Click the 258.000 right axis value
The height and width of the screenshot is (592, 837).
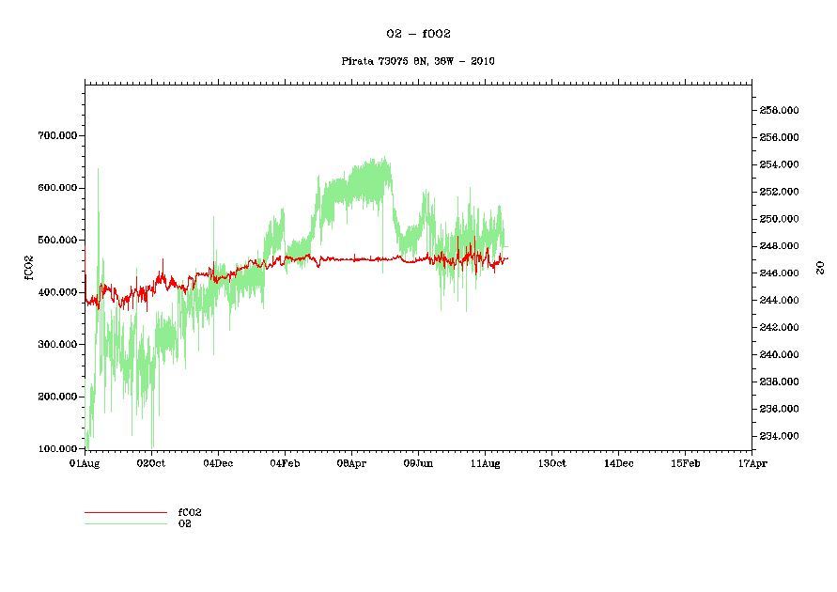779,110
